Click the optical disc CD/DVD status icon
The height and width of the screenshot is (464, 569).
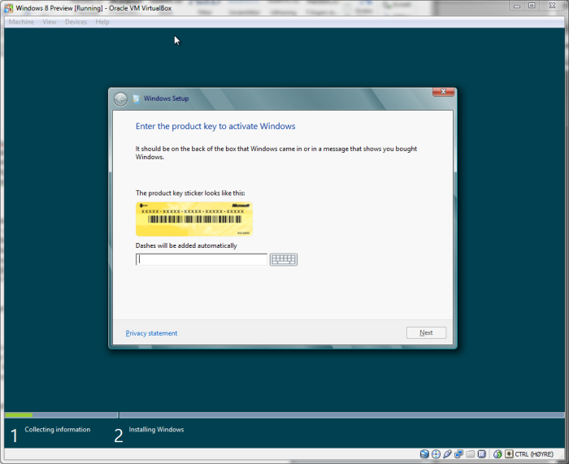(436, 453)
